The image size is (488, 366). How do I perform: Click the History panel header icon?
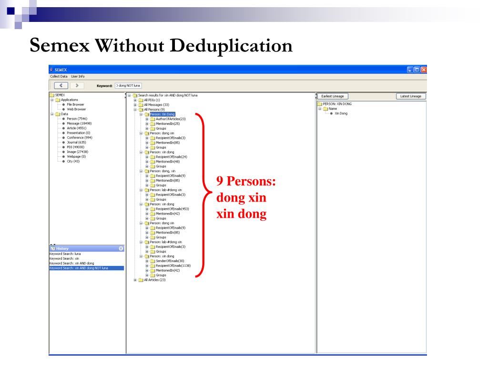pos(53,249)
